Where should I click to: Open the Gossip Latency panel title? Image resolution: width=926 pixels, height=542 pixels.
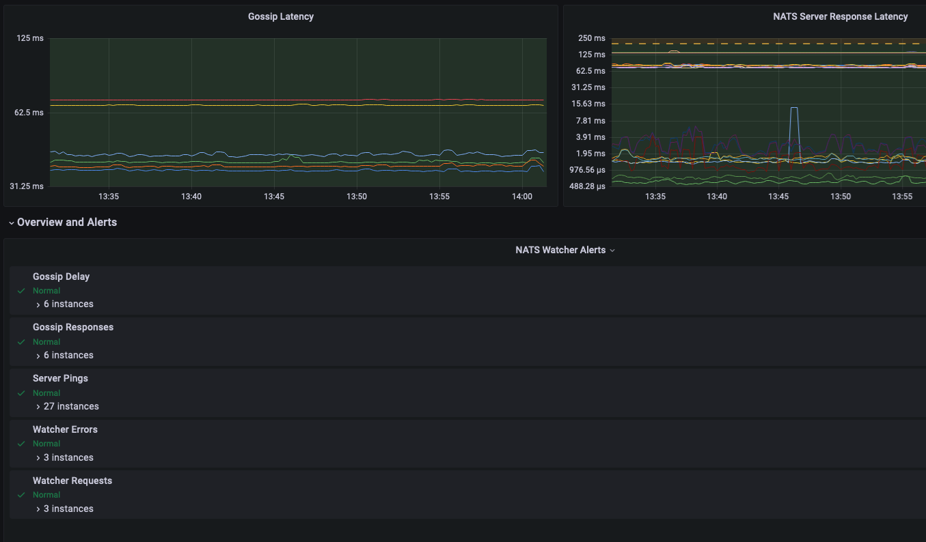pyautogui.click(x=281, y=16)
